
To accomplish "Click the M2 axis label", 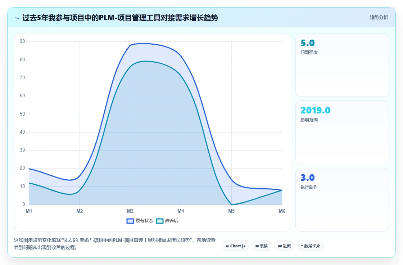I will 80,211.
